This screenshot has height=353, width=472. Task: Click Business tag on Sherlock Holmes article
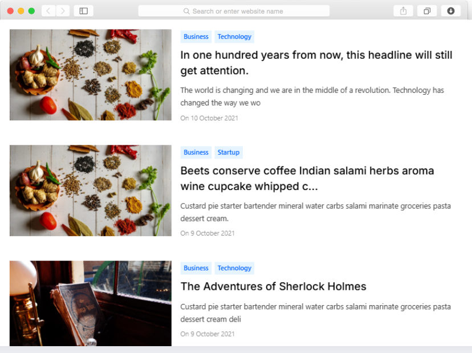point(196,268)
